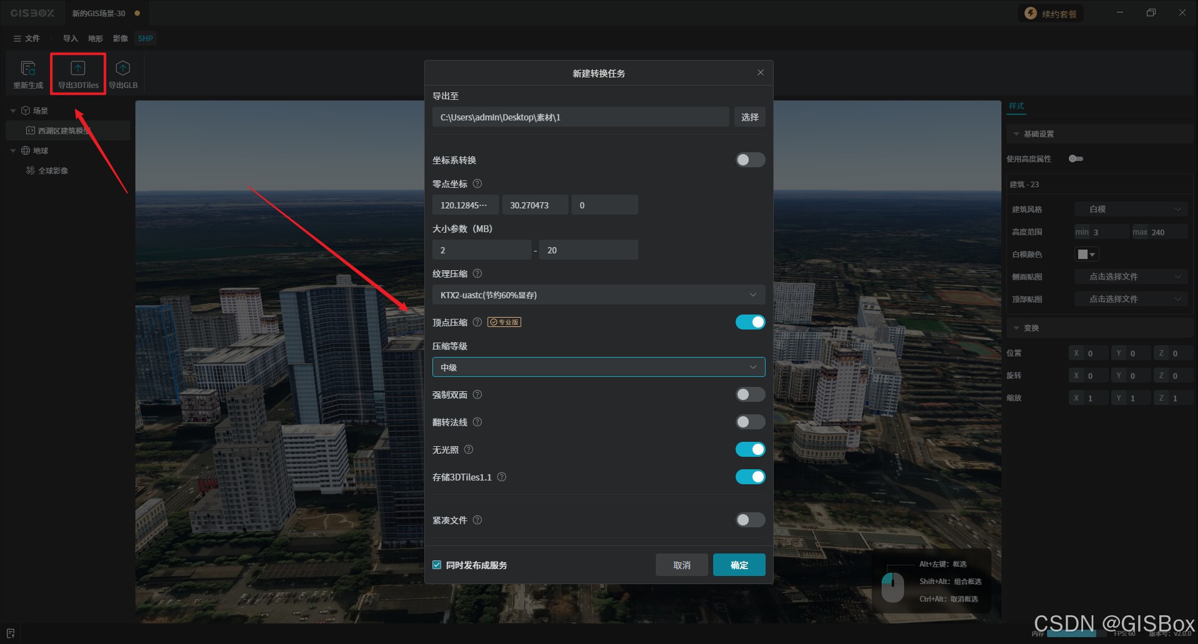This screenshot has width=1198, height=644.
Task: Switch to the SHP tab
Action: click(x=145, y=39)
